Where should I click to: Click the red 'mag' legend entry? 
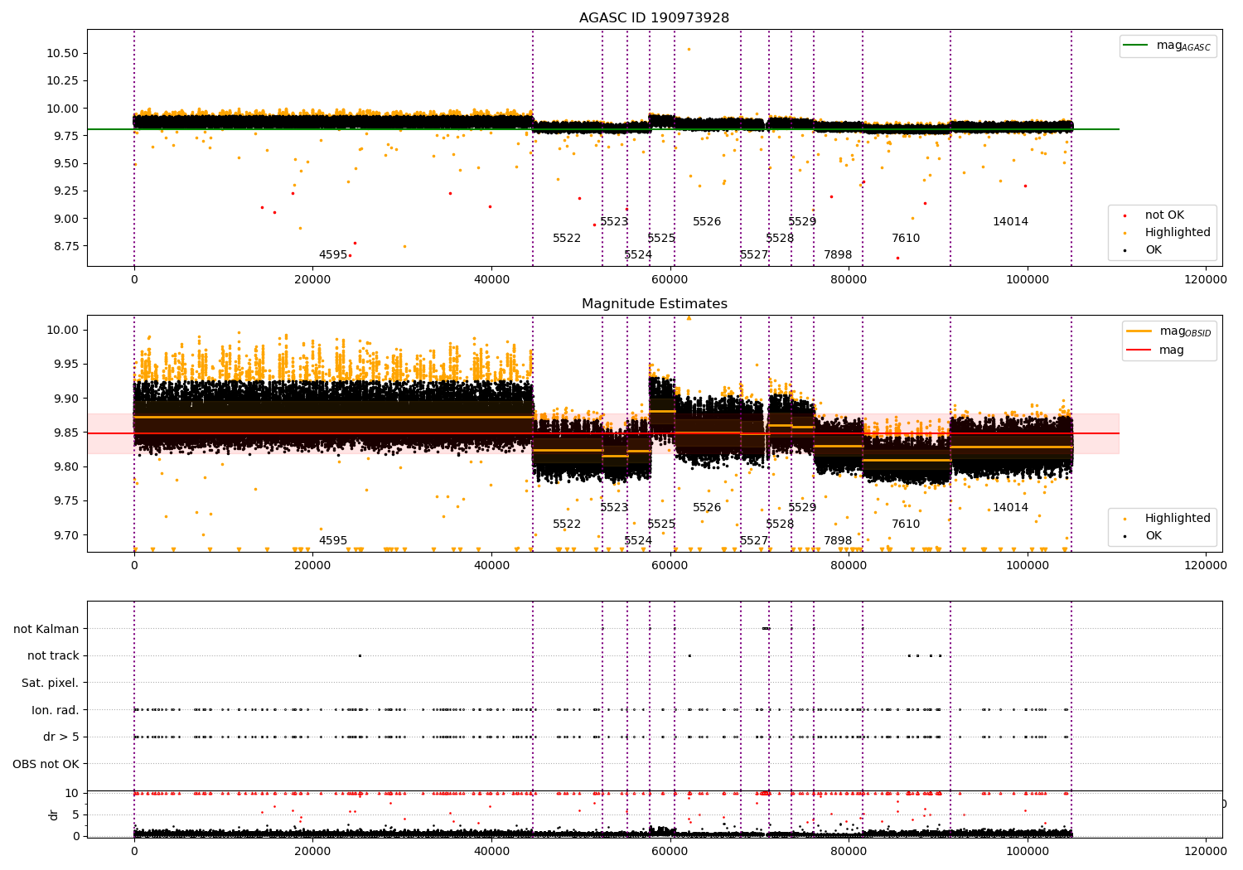1155,350
